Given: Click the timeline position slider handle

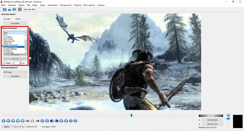Looking at the screenshot, I should coord(132,115).
